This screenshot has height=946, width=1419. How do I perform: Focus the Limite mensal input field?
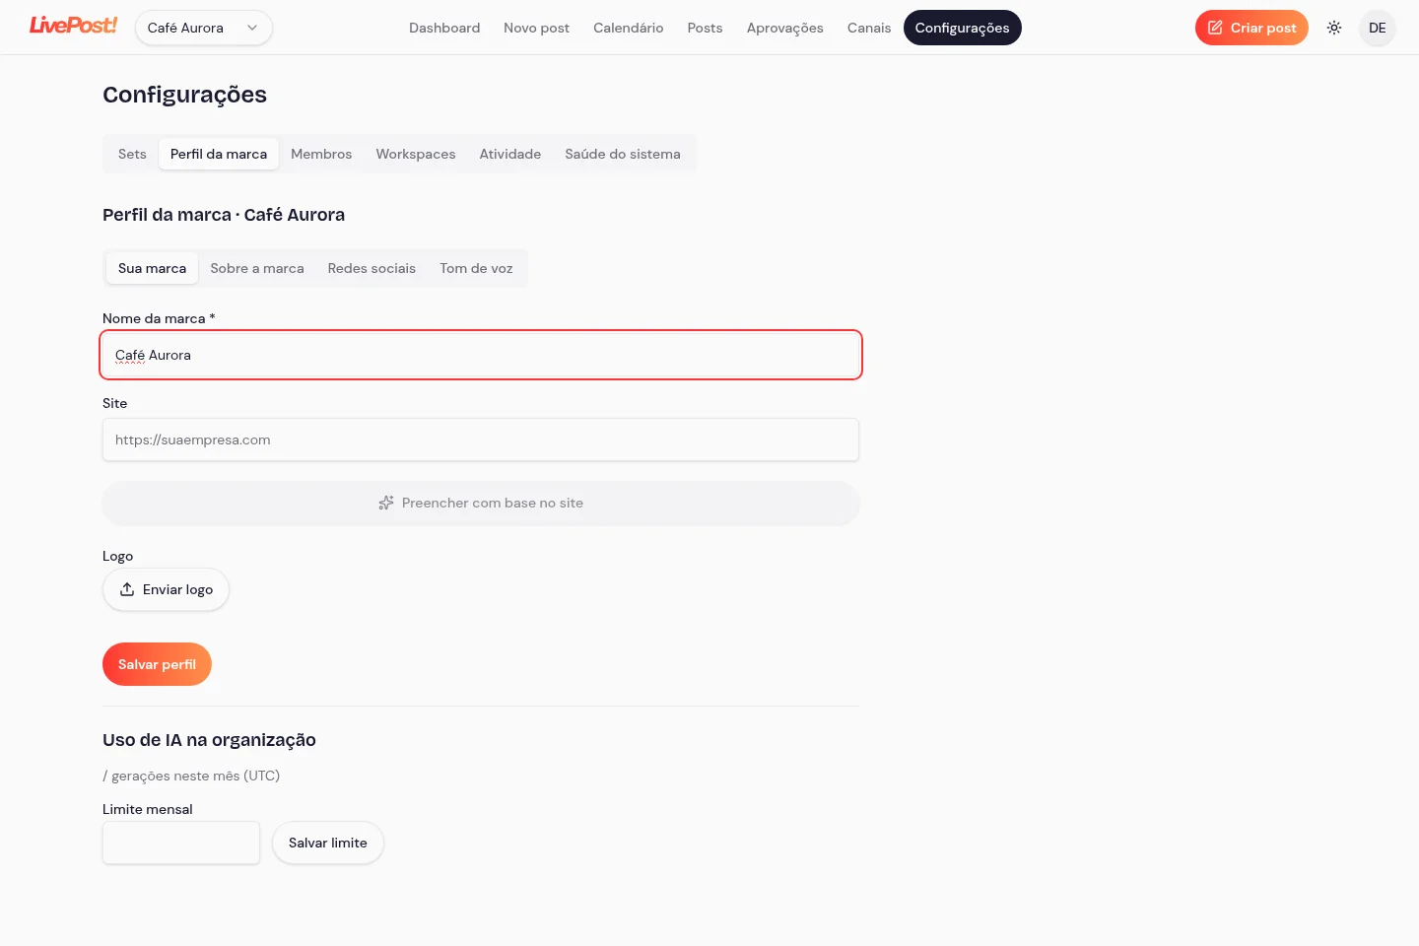[181, 843]
